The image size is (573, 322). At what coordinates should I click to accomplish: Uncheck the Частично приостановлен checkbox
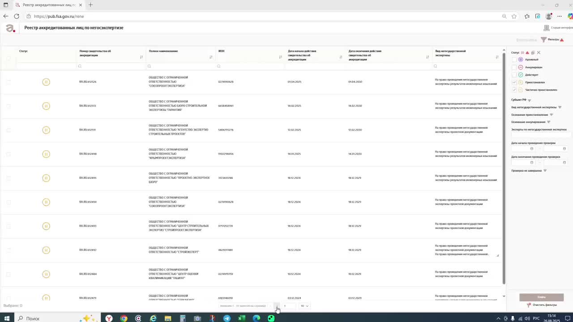click(514, 90)
